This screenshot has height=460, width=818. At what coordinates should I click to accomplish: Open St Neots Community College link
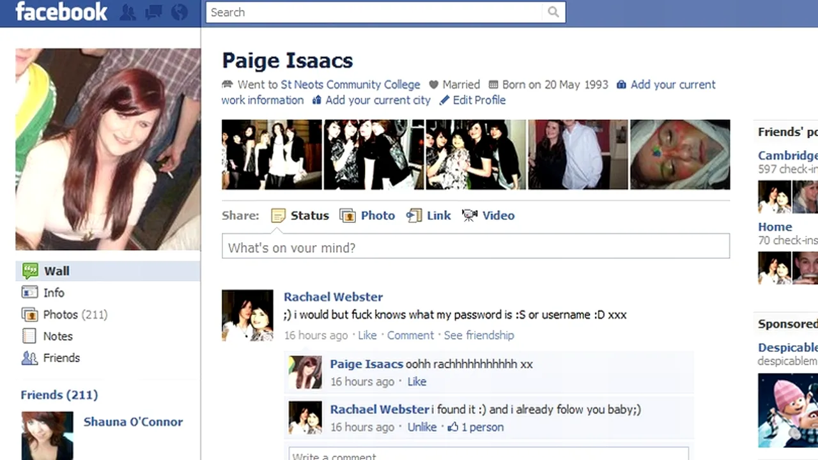click(350, 84)
